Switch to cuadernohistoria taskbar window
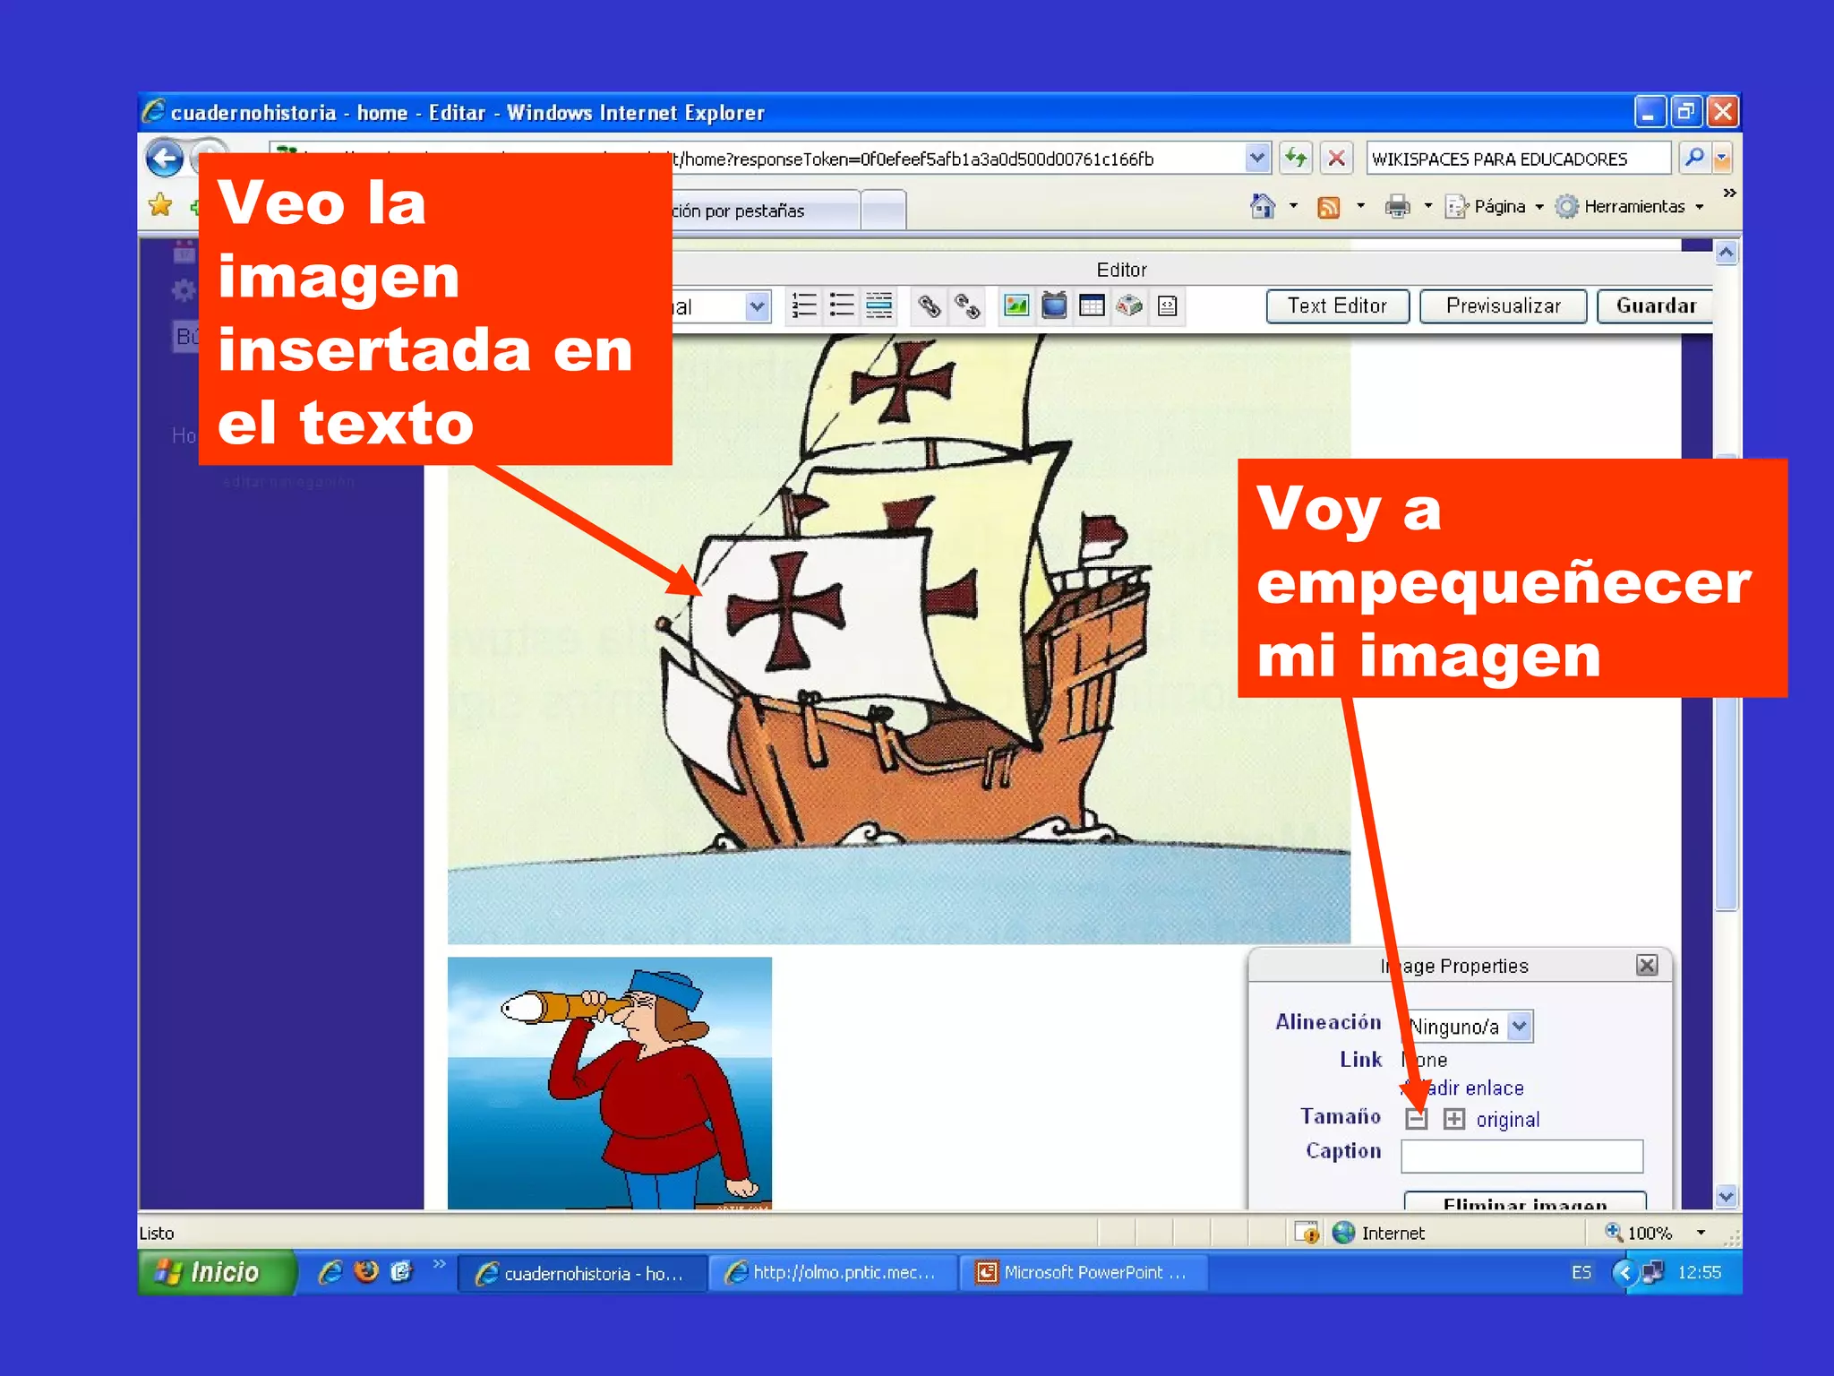 582,1272
